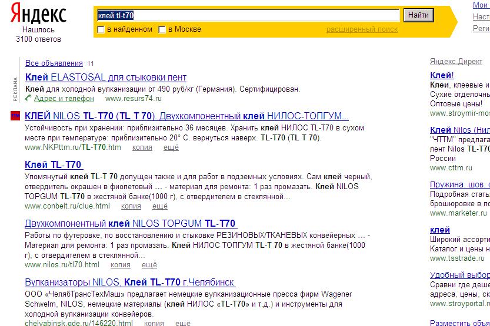Open the result КЛЕЙ NILOS TL-T70 (TL T 70)
Viewport: 490px width, 326px height.
pos(186,116)
